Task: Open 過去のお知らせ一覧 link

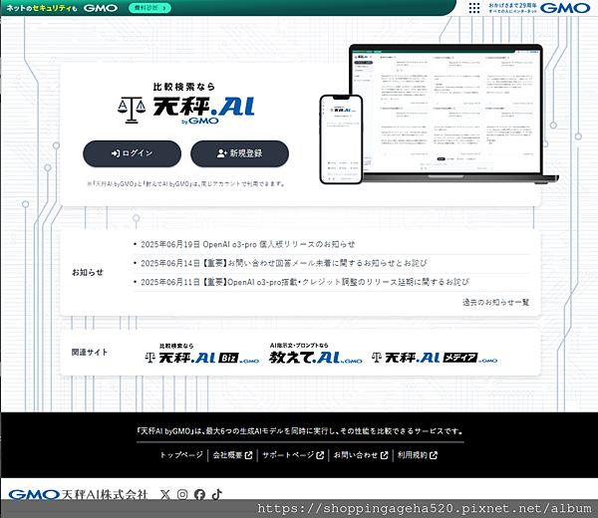Action: (x=495, y=302)
